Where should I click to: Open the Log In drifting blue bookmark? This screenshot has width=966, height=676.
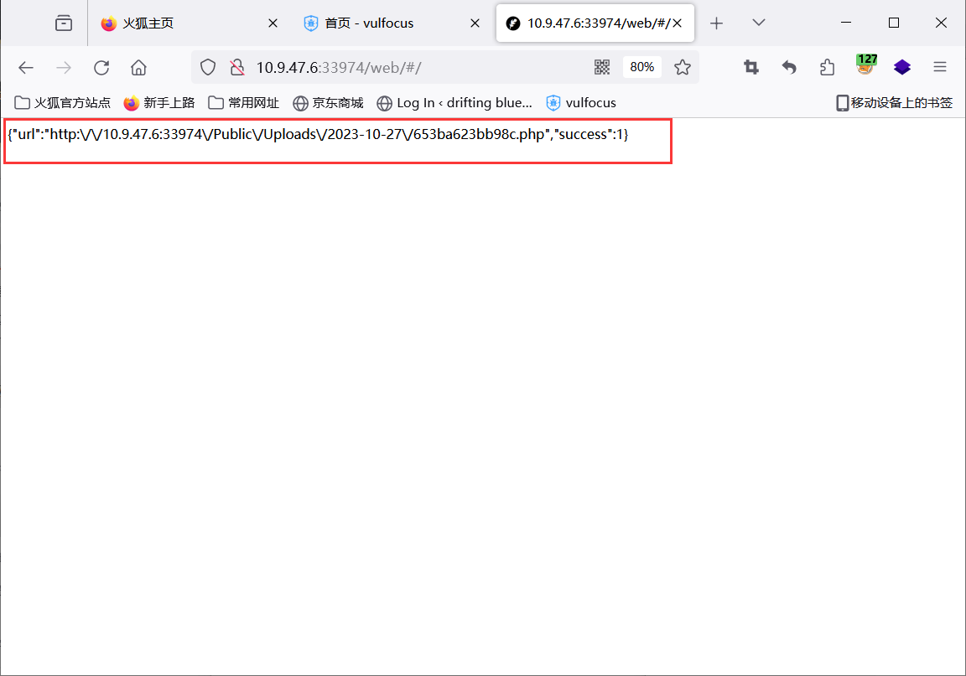pyautogui.click(x=454, y=103)
